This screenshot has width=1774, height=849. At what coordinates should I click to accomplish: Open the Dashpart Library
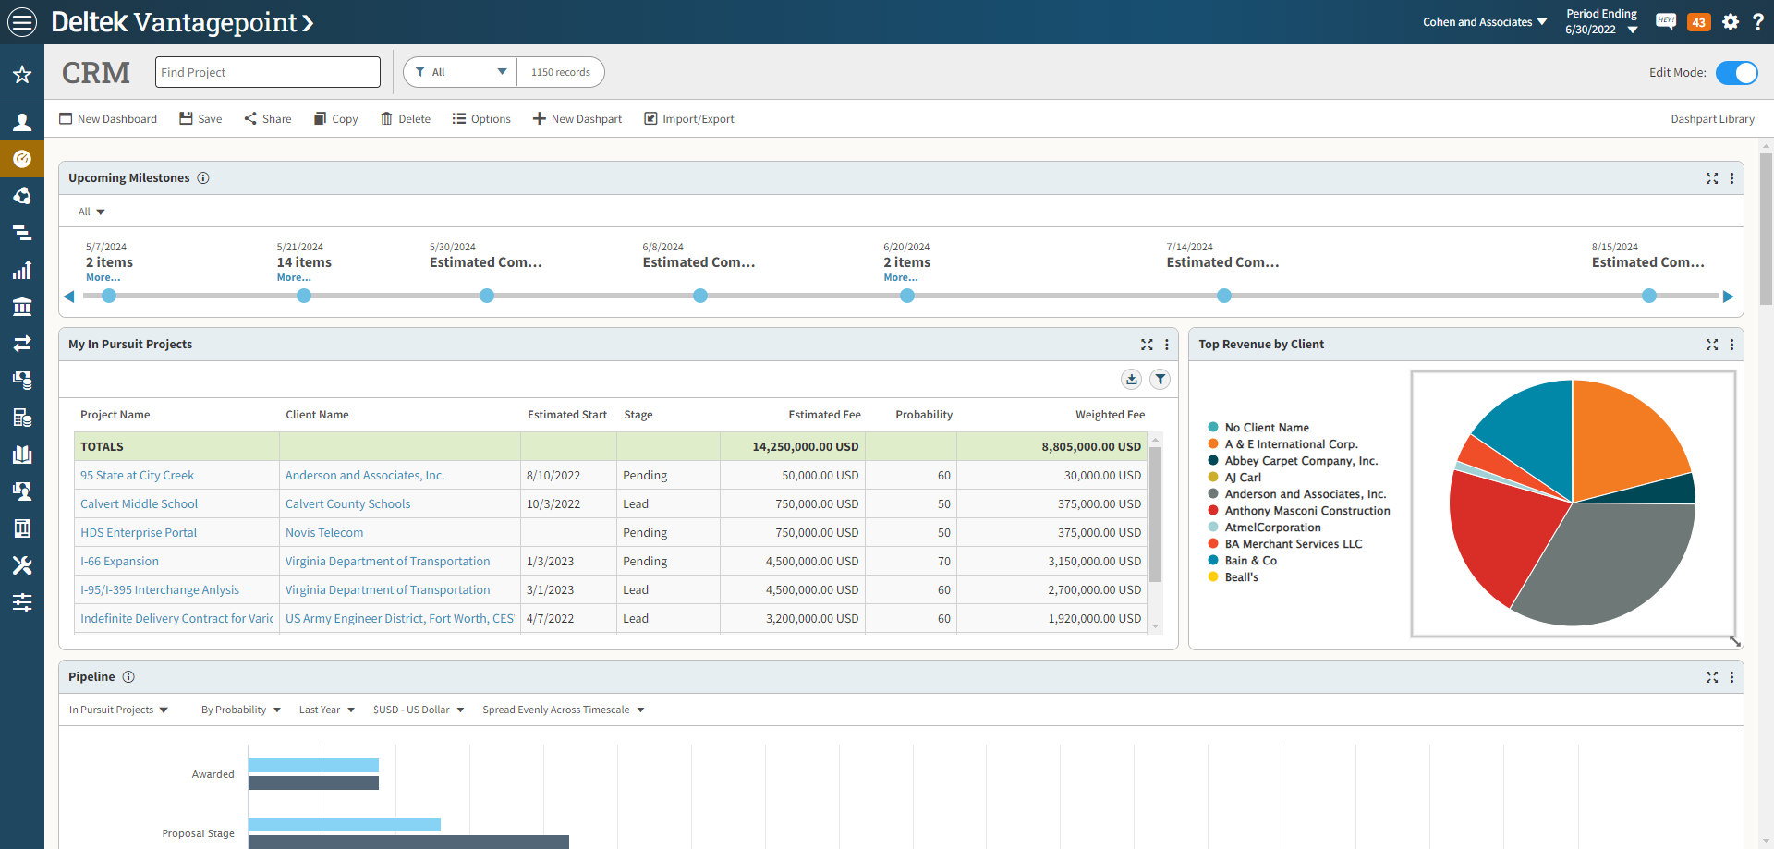[x=1712, y=119]
